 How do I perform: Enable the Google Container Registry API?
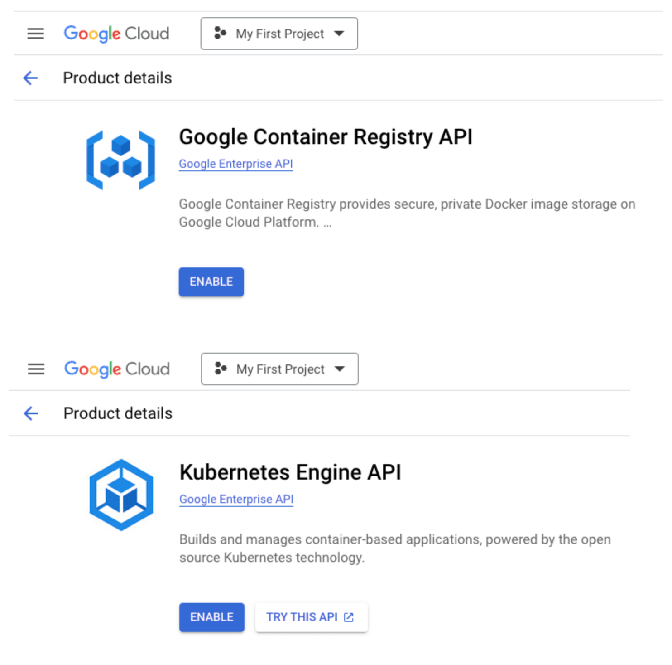point(211,282)
